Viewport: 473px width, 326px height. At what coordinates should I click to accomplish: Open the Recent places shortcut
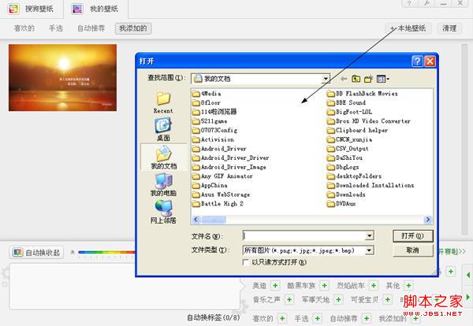tap(163, 102)
